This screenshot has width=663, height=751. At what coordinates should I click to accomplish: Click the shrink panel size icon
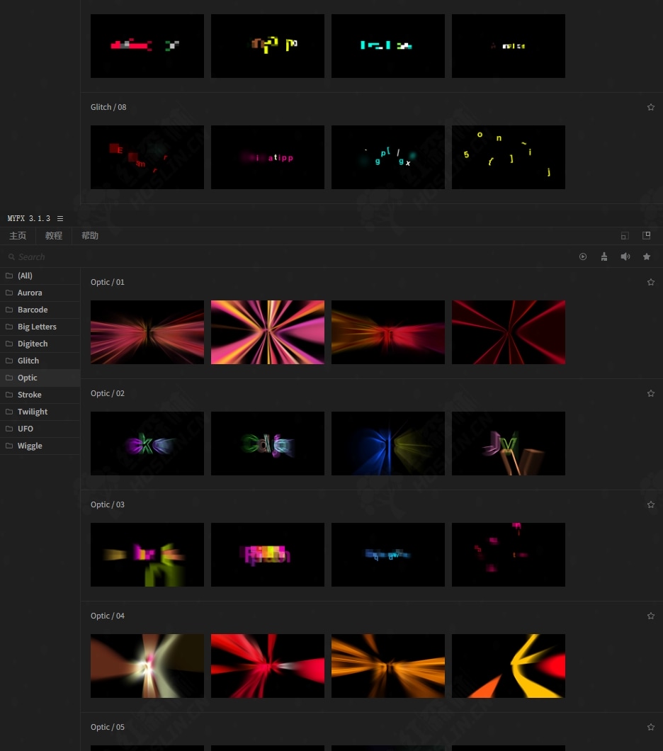pos(625,235)
